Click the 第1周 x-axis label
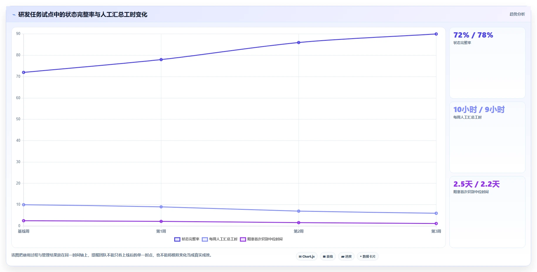 [161, 231]
